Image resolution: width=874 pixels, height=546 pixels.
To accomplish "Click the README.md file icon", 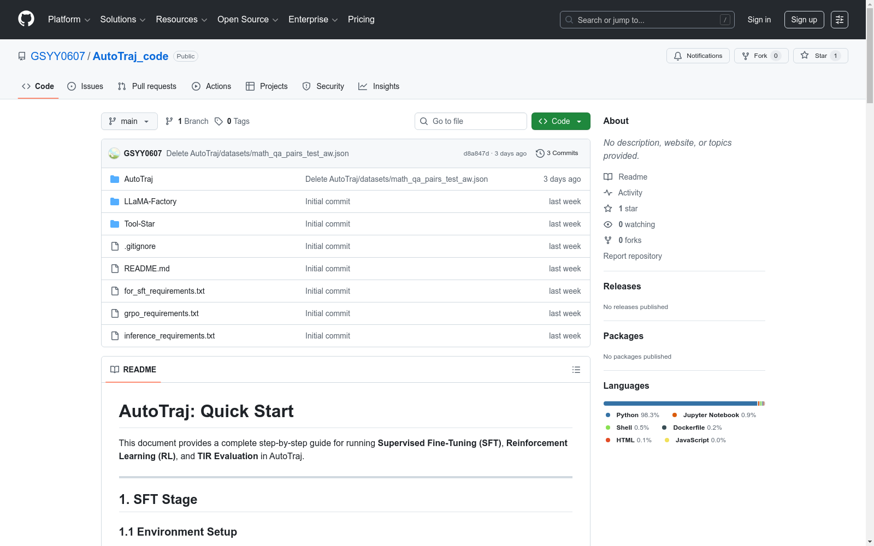I will coord(115,269).
